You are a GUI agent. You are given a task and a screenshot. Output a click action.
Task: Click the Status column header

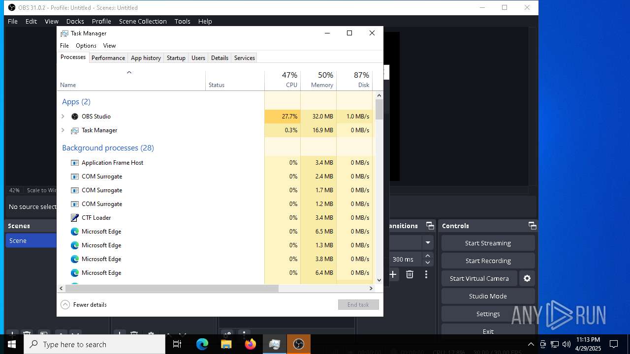tap(235, 80)
